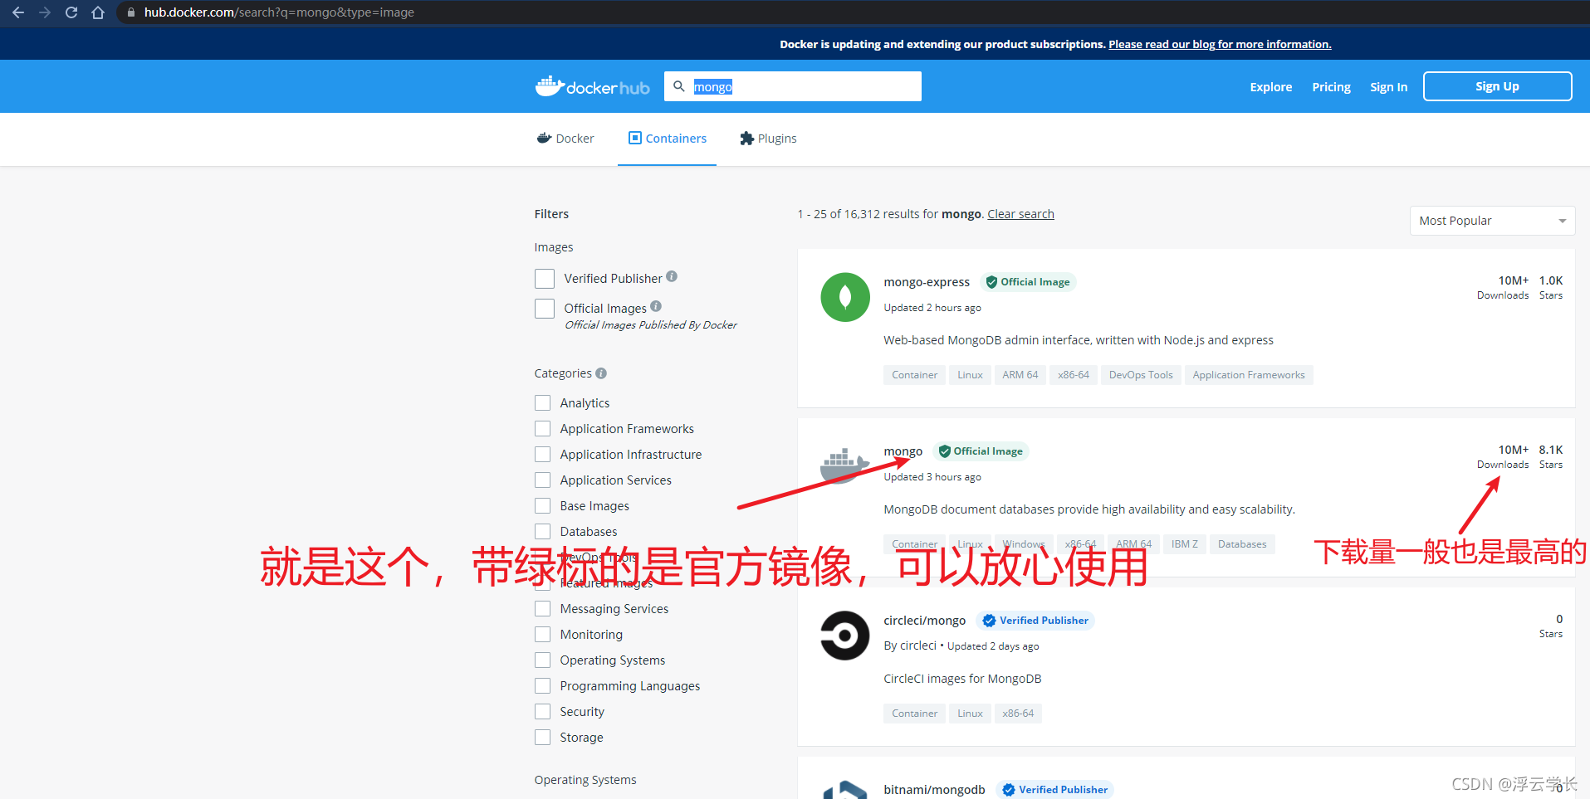Screen dimensions: 1590x799
Task: Click Sign In in the header
Action: tap(1388, 87)
